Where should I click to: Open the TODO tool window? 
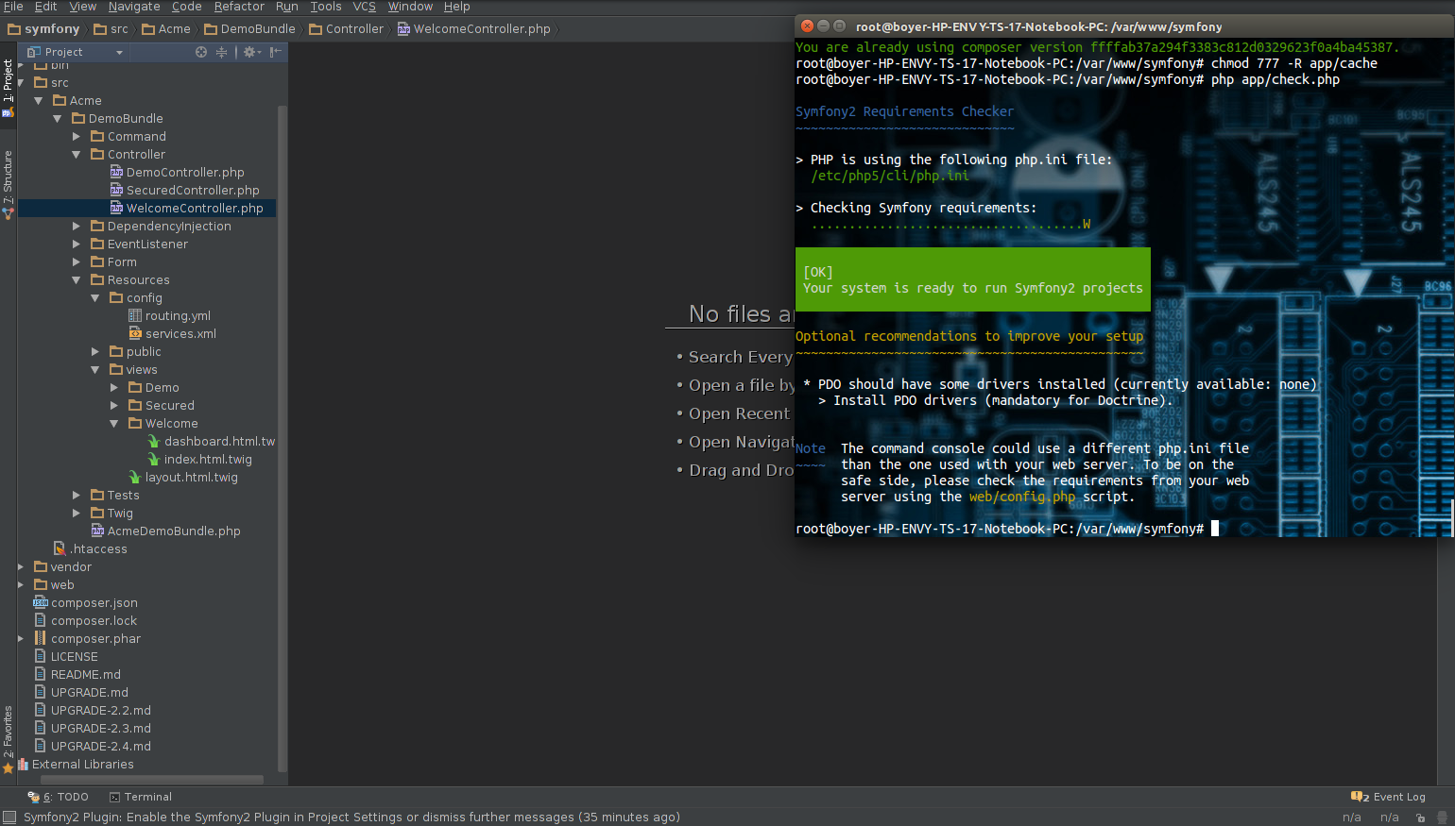tap(59, 797)
